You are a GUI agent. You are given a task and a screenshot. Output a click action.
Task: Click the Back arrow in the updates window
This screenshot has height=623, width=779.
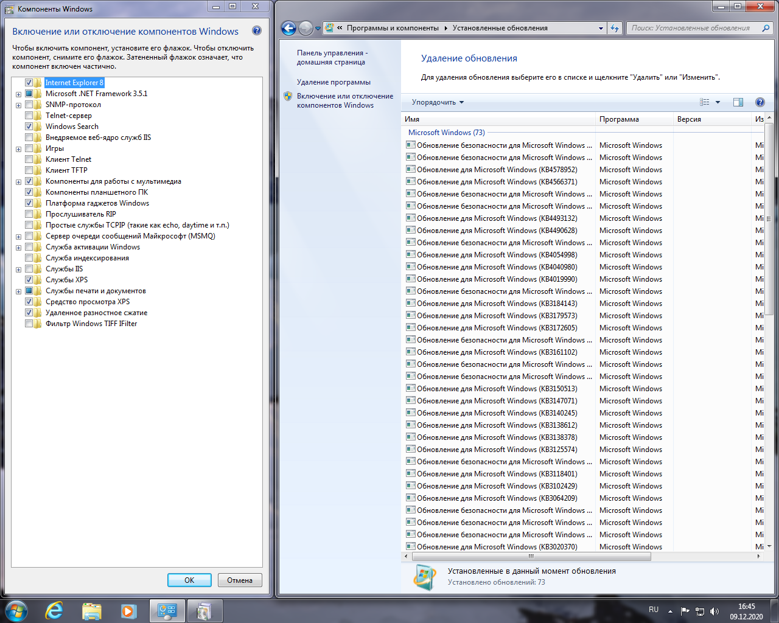[x=288, y=28]
